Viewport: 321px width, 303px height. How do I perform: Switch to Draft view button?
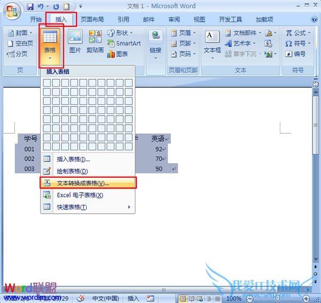217,299
